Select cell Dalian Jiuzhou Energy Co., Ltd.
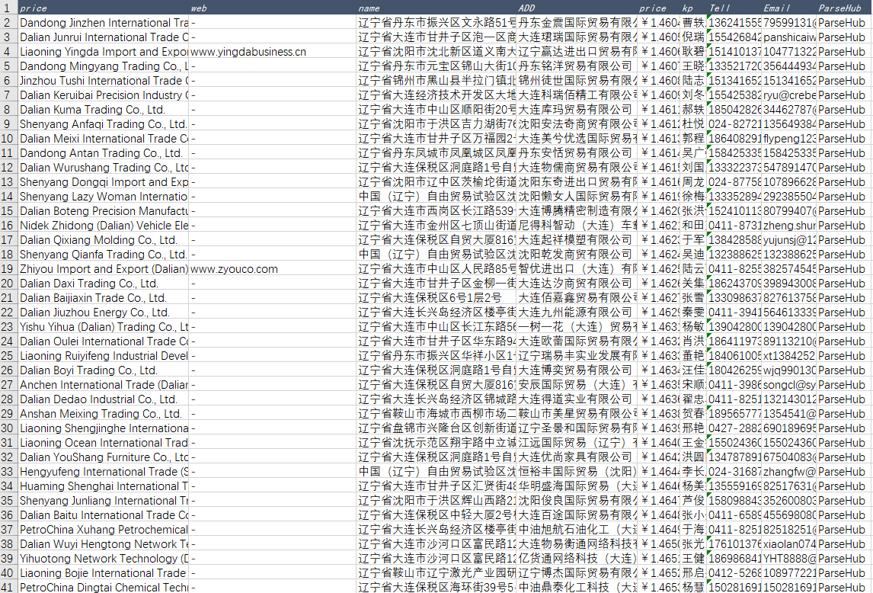This screenshot has height=593, width=873. tap(104, 313)
